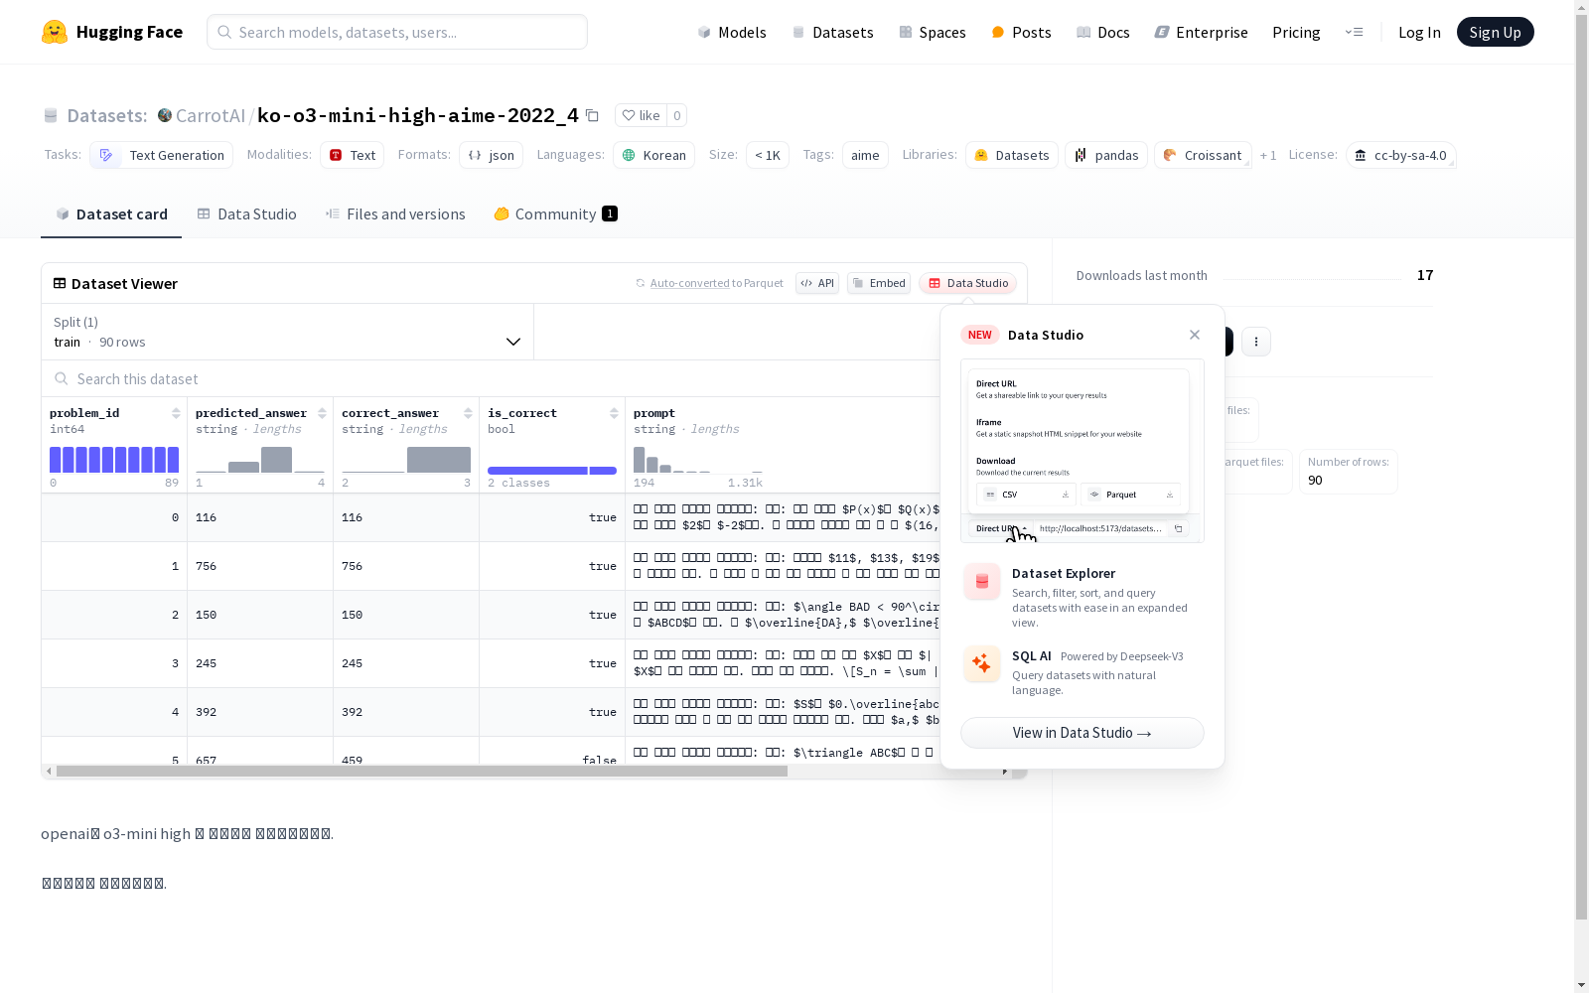Click the Croissant library tag
The image size is (1589, 993).
(x=1203, y=155)
